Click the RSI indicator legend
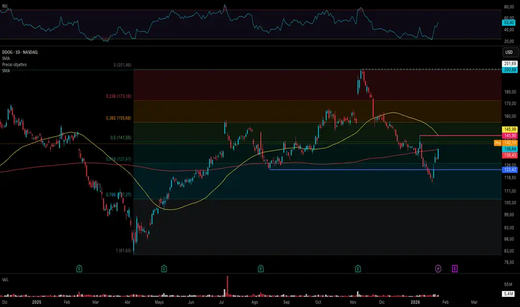 [4, 6]
